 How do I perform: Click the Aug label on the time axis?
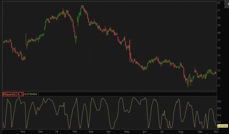point(181,132)
